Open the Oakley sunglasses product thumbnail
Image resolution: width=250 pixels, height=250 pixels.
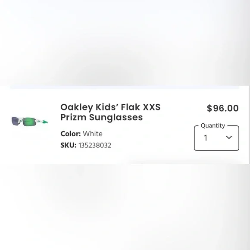(x=30, y=122)
